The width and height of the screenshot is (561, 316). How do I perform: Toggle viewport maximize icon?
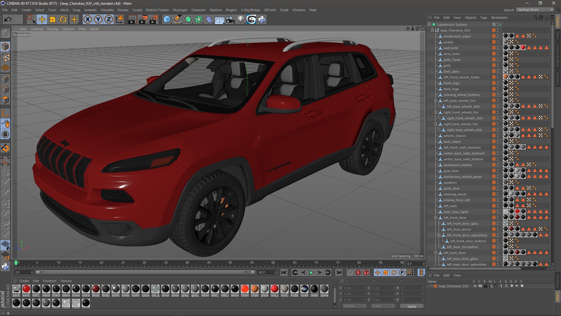(423, 29)
